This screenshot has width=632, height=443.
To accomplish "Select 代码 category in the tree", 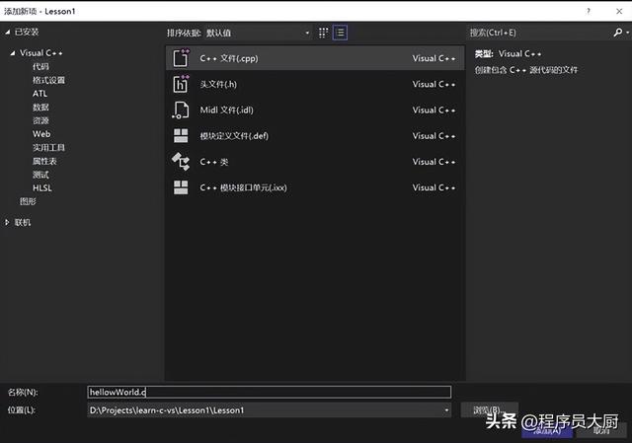I will tap(40, 66).
